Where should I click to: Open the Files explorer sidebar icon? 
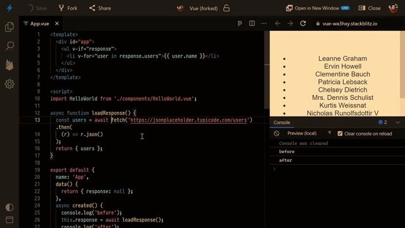(9, 27)
